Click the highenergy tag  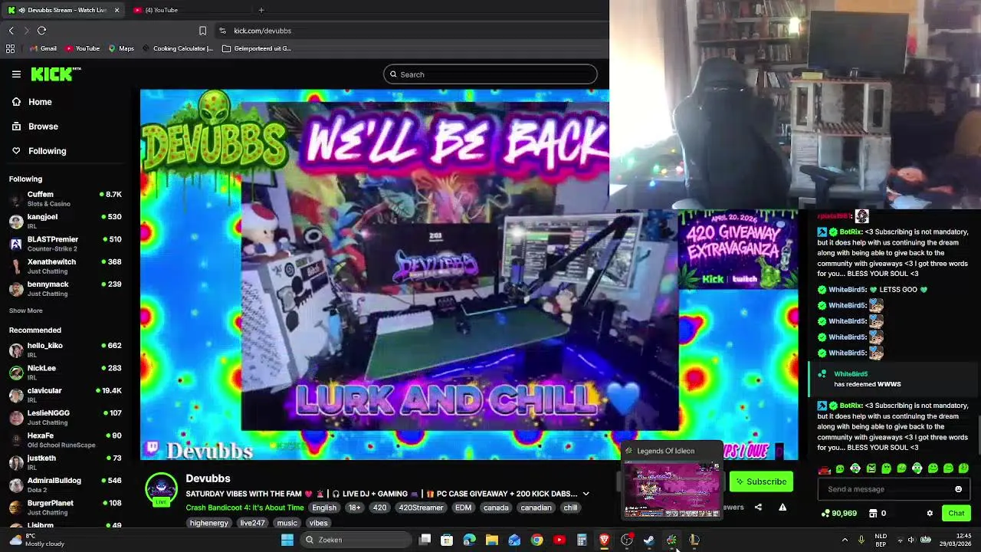click(x=209, y=523)
